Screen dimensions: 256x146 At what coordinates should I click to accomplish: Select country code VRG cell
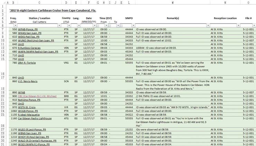[66, 63]
